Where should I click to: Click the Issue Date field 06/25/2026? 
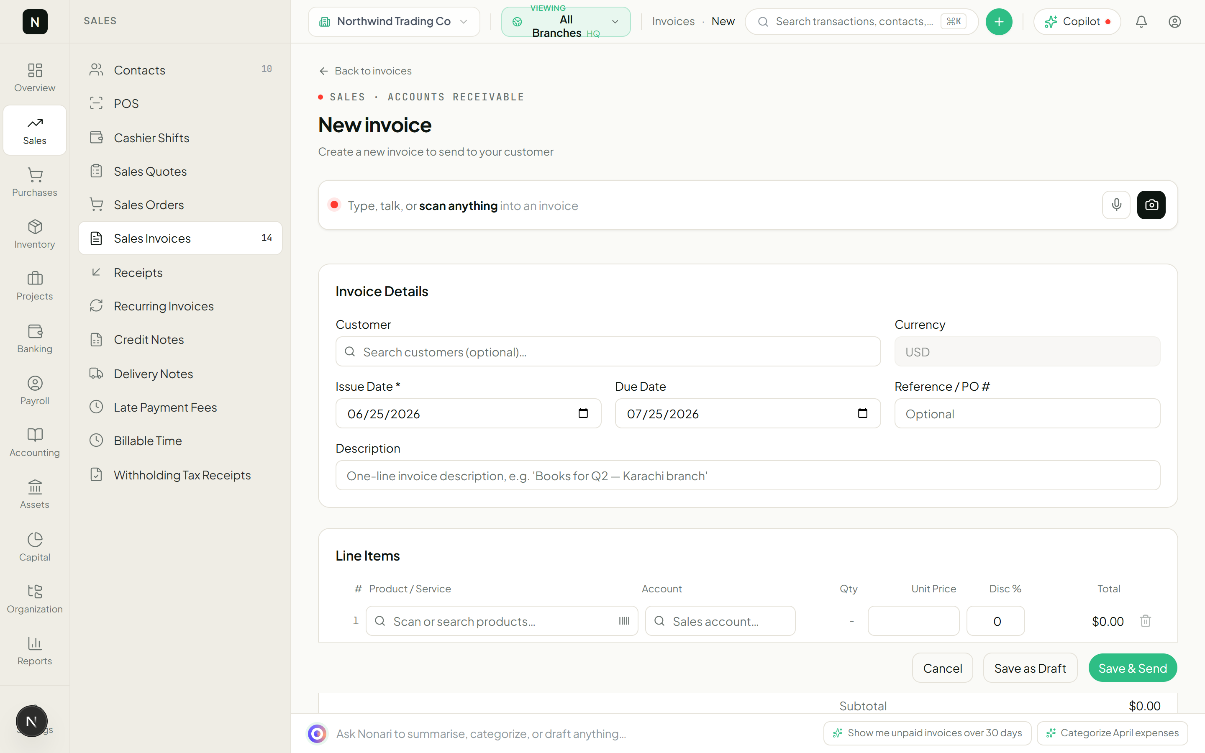point(468,413)
